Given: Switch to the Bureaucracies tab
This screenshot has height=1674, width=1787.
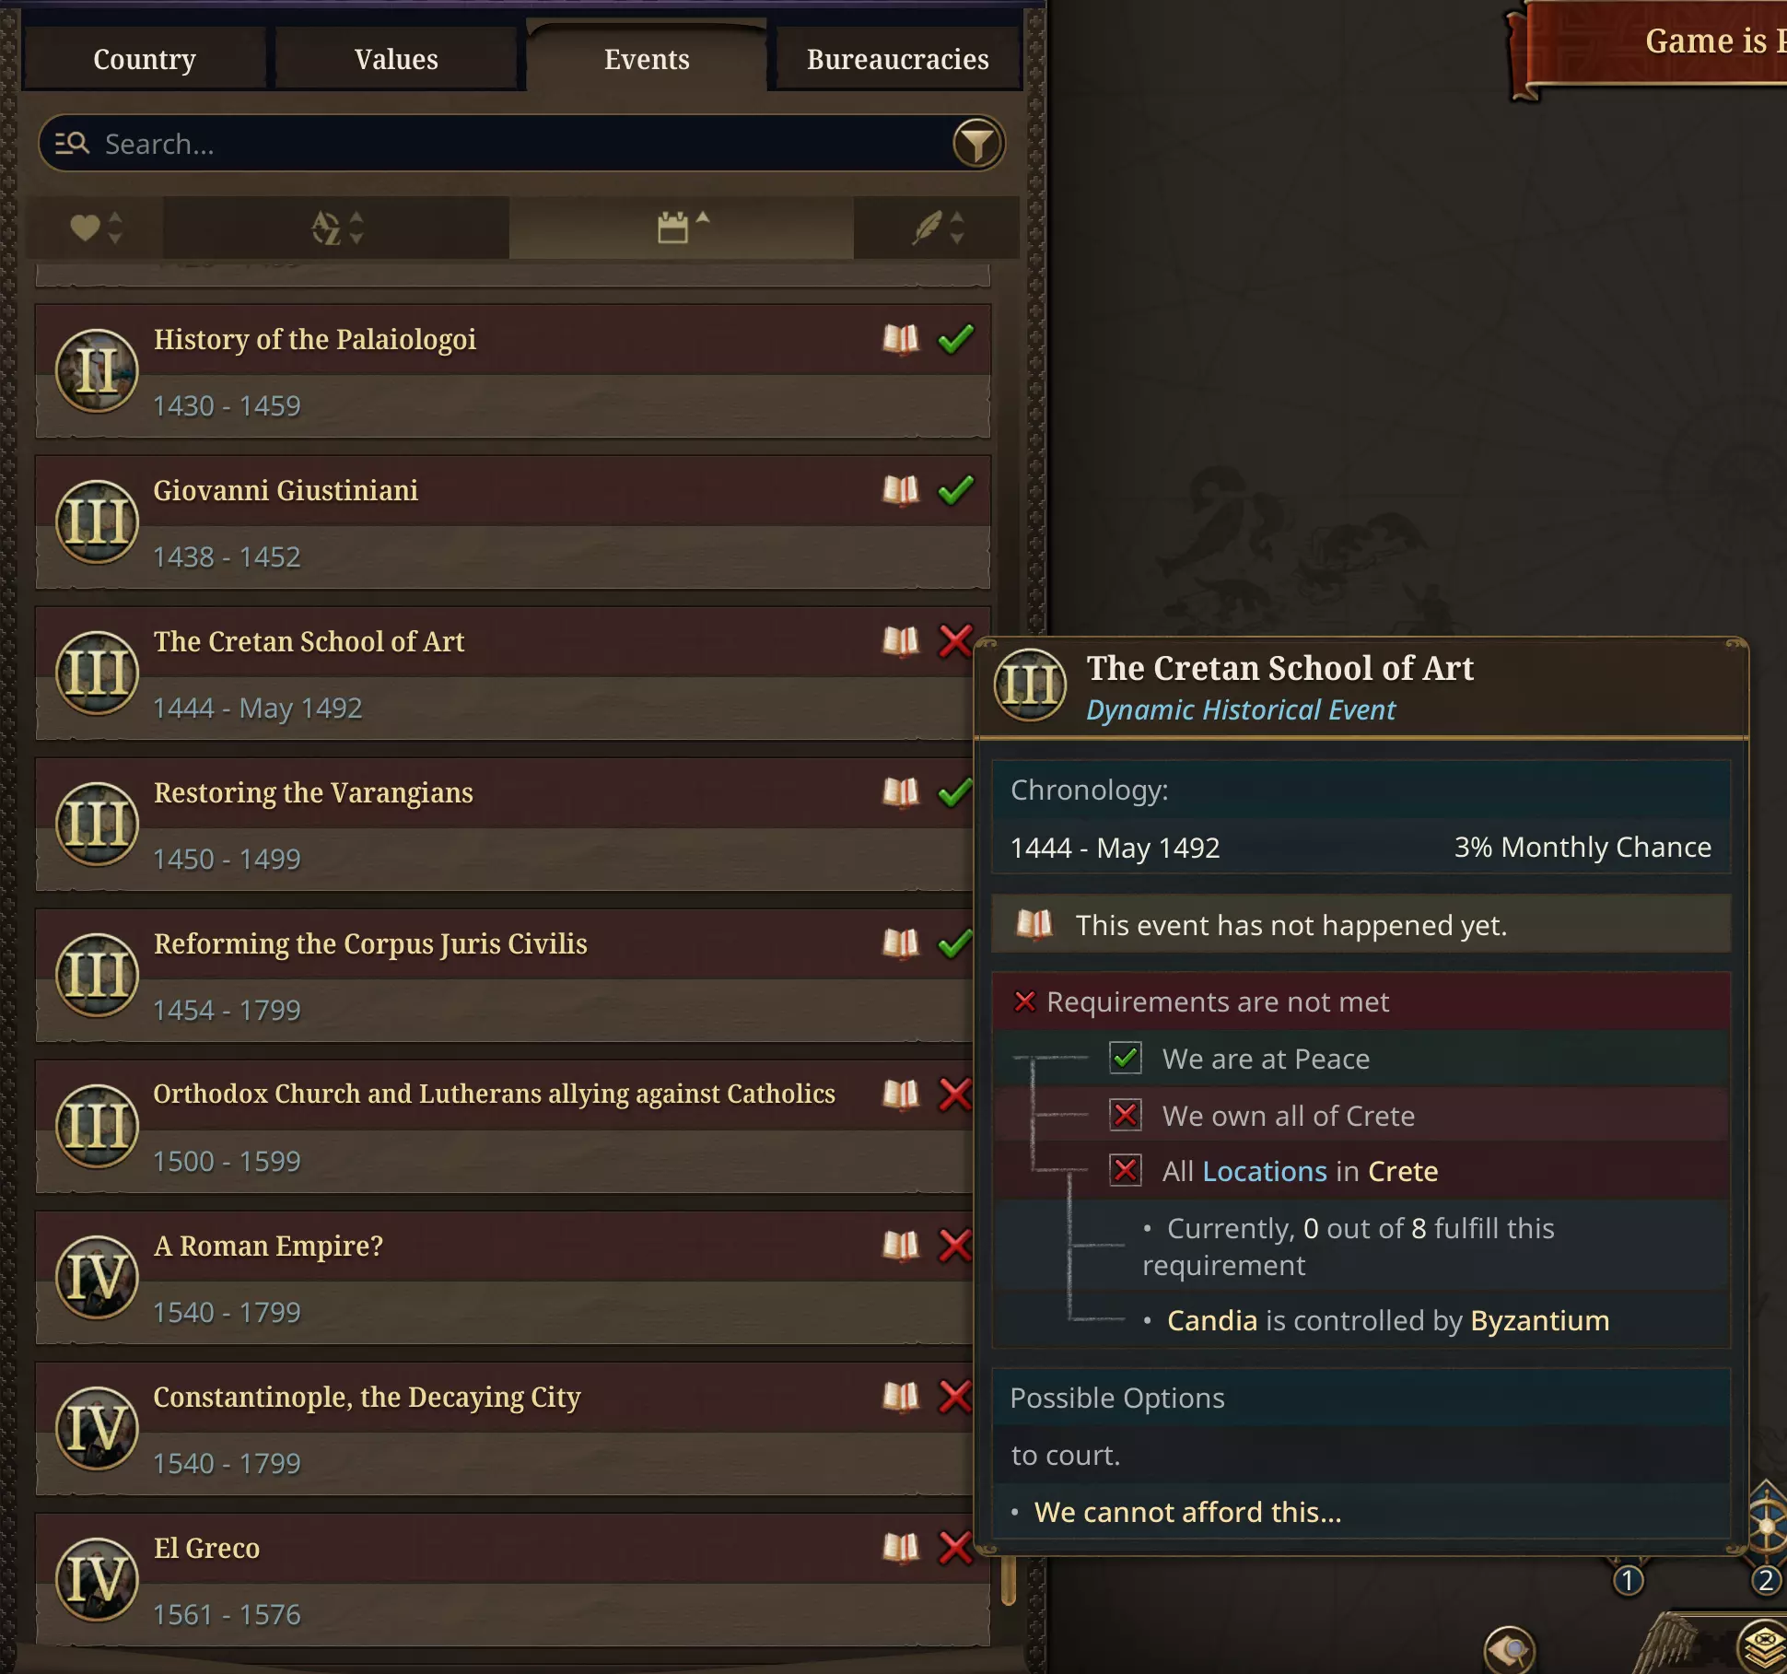Looking at the screenshot, I should point(898,59).
